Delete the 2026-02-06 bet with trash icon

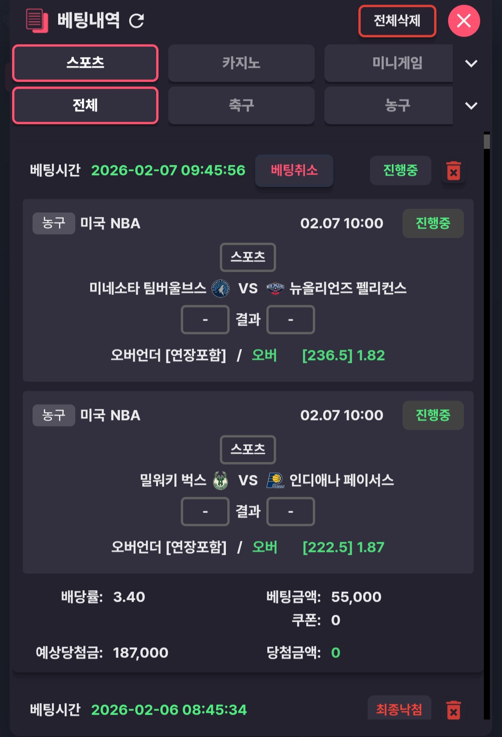pos(453,710)
